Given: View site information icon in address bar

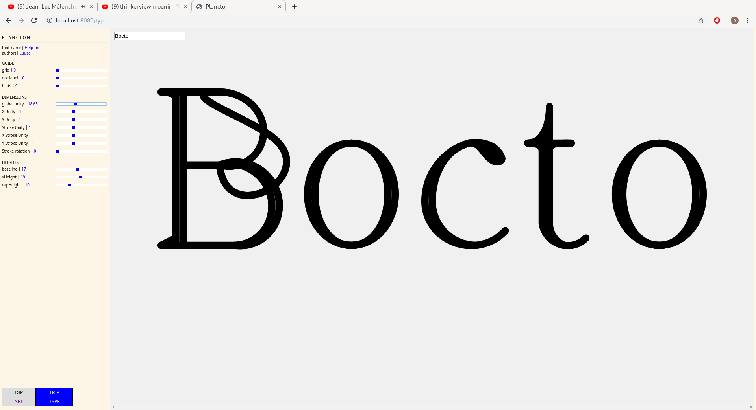Looking at the screenshot, I should click(x=50, y=20).
